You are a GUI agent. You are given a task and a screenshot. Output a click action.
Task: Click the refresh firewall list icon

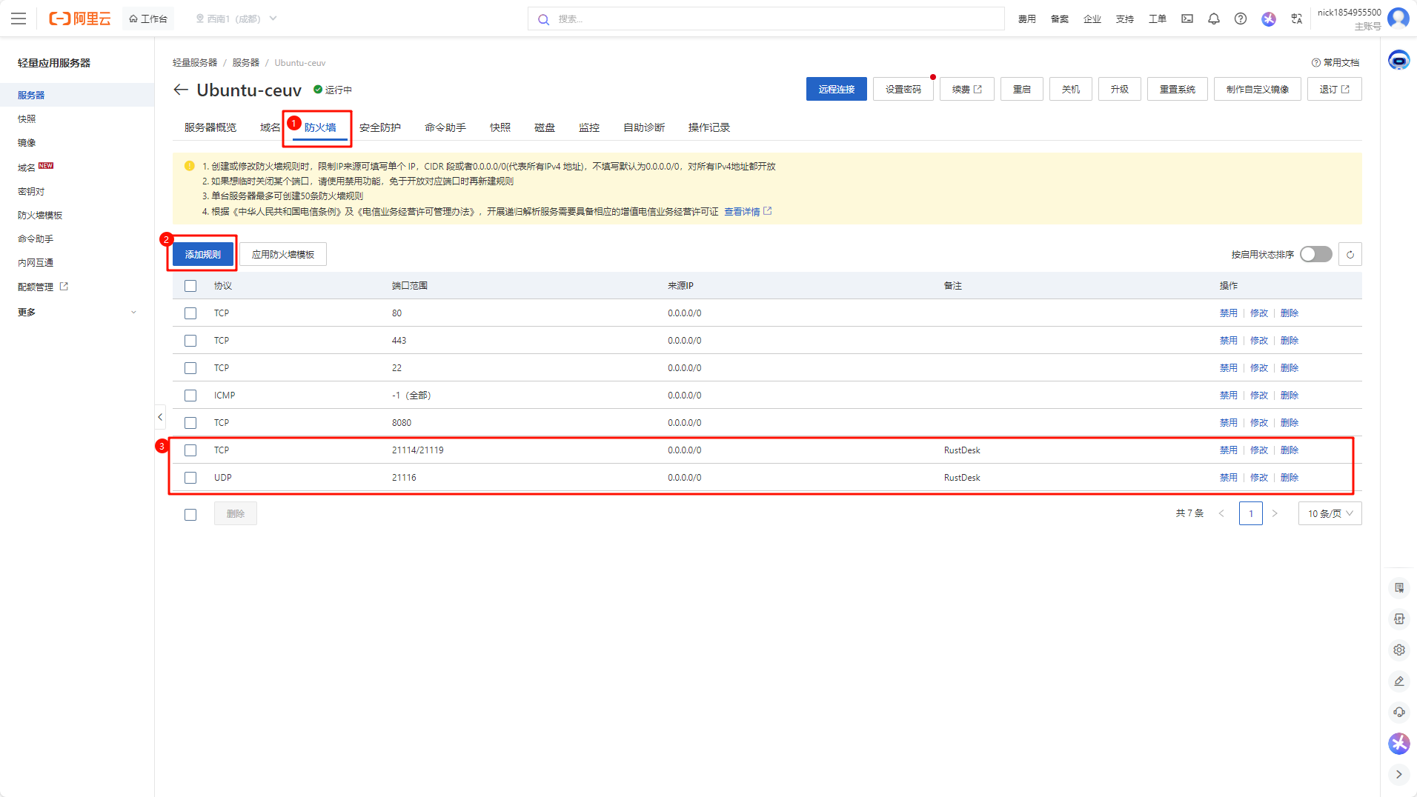click(1350, 255)
